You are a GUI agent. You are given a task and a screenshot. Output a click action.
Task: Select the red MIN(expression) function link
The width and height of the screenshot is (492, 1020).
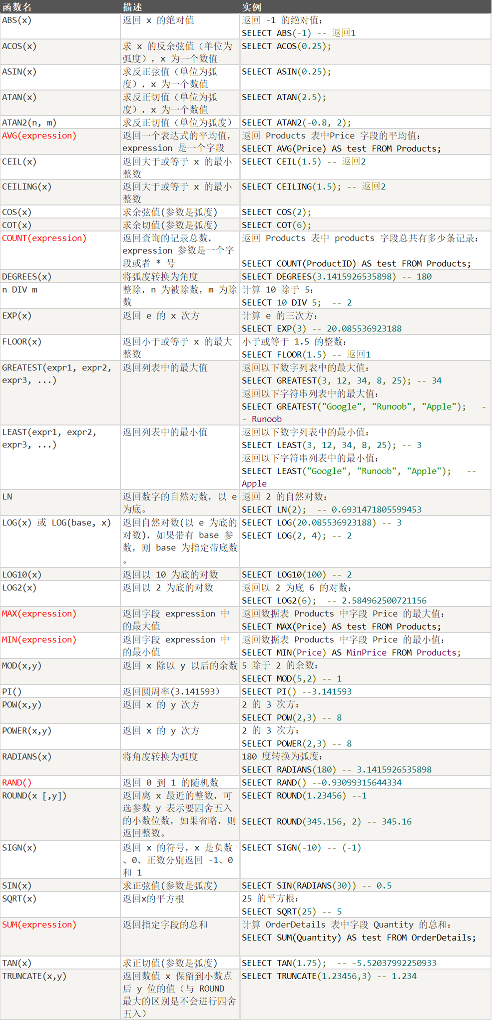click(x=39, y=640)
